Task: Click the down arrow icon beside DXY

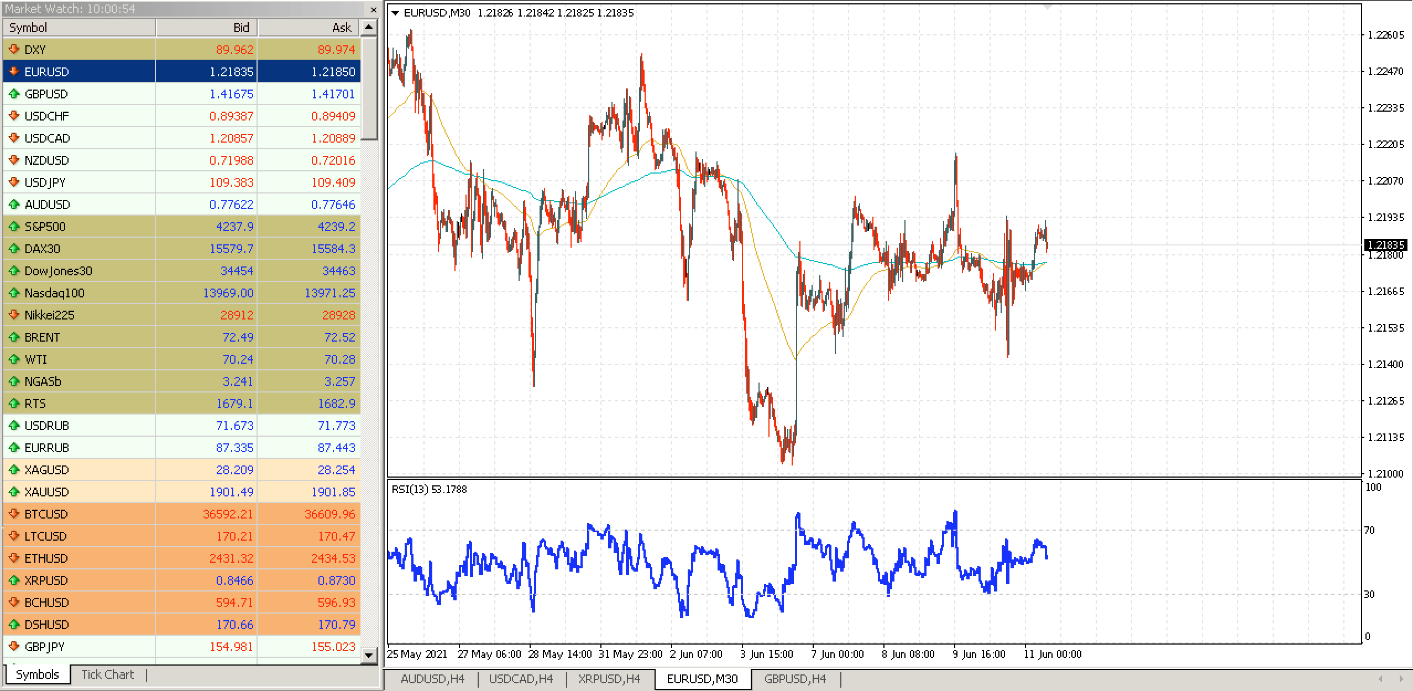Action: 14,50
